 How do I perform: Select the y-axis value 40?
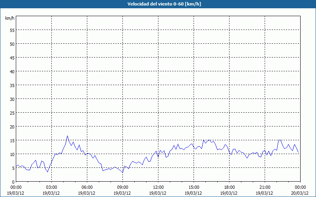click(12, 72)
